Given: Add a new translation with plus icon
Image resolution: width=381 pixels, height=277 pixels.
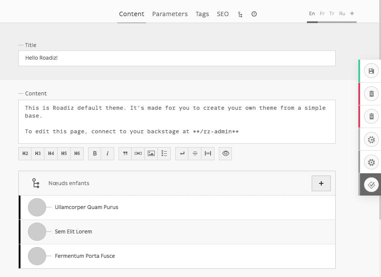Looking at the screenshot, I should click(x=352, y=14).
